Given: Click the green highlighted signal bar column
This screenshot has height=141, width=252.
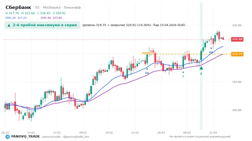Looking at the screenshot, I should (x=201, y=66).
